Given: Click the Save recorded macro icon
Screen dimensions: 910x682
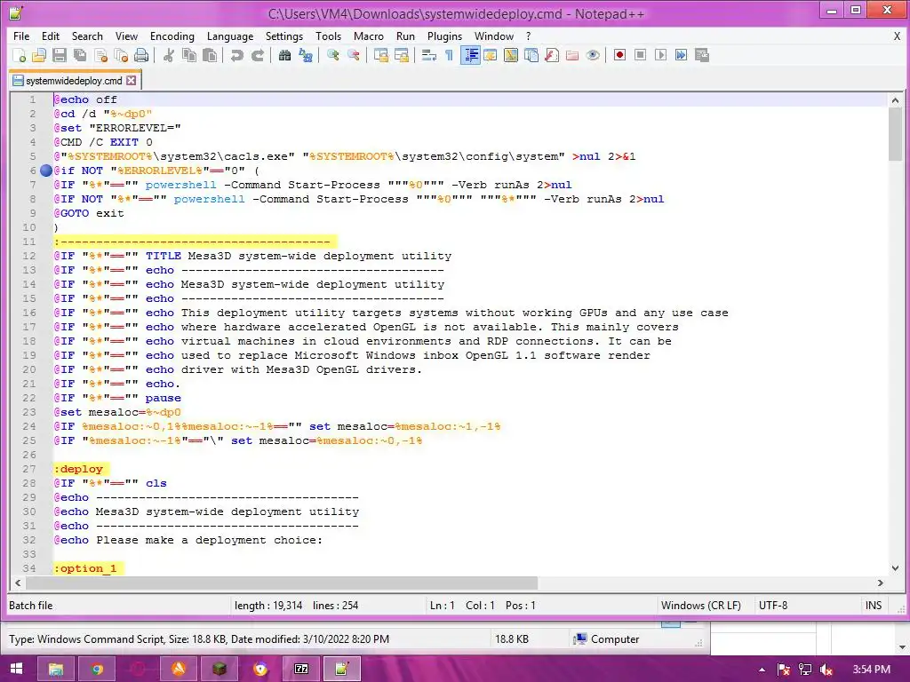Looking at the screenshot, I should tap(702, 55).
